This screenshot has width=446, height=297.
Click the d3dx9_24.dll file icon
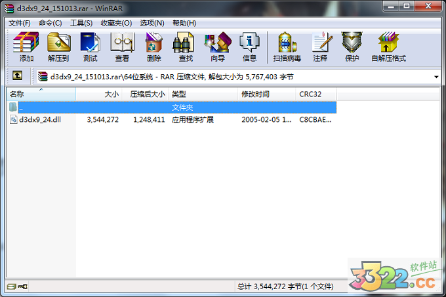[14, 119]
